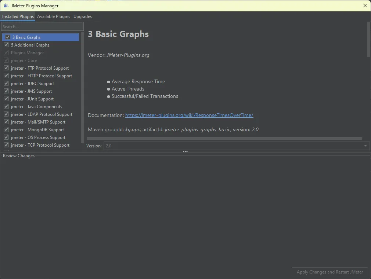
Task: Click the split pane divider dots handle
Action: pos(185,151)
